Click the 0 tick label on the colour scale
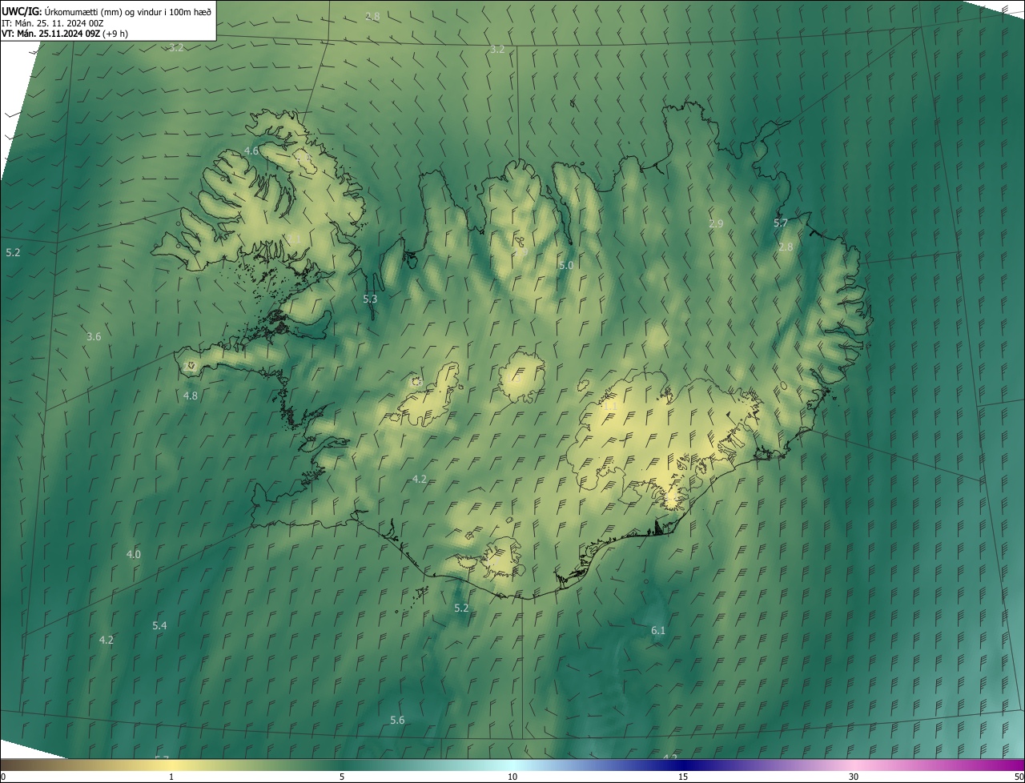The image size is (1025, 783). (3, 777)
